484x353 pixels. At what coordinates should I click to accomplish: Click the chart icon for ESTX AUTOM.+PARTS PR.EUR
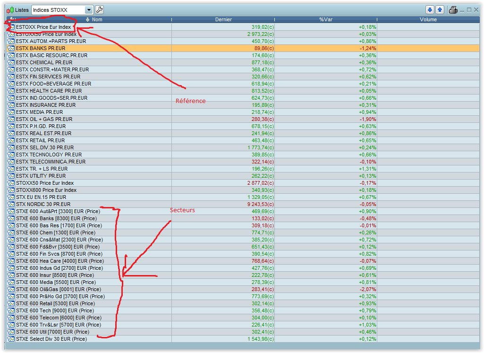(11, 41)
